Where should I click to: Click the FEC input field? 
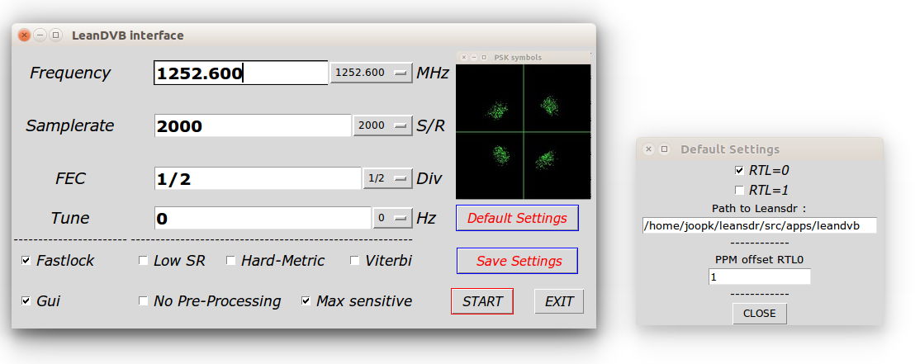[x=258, y=178]
